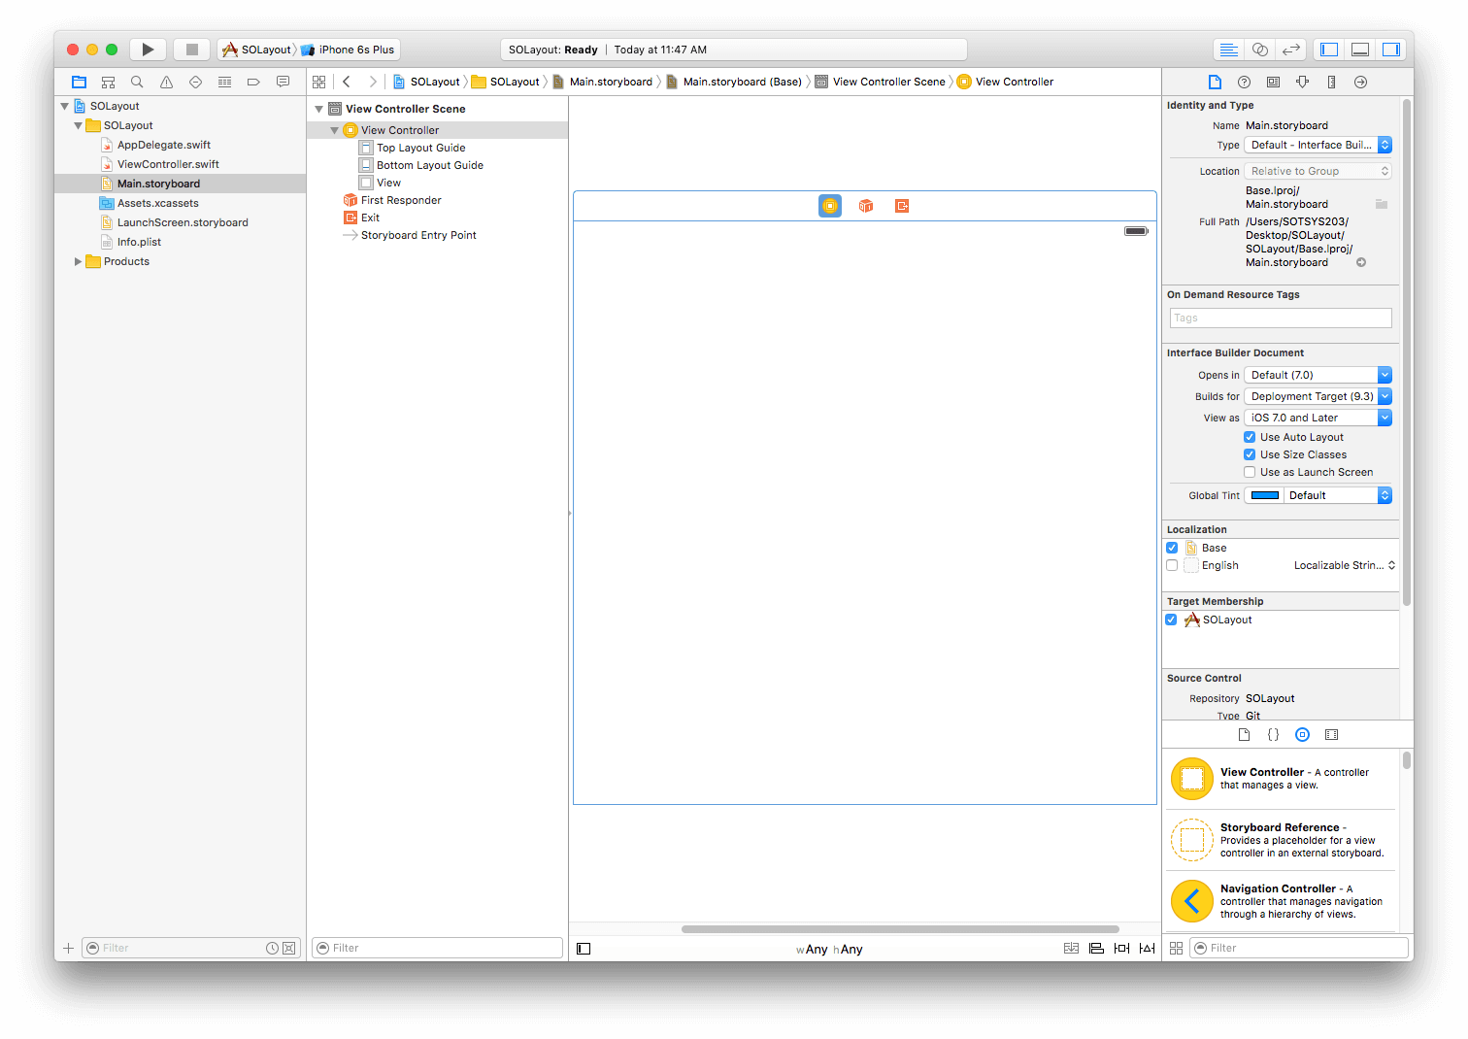Open the Debug navigator

click(x=224, y=83)
